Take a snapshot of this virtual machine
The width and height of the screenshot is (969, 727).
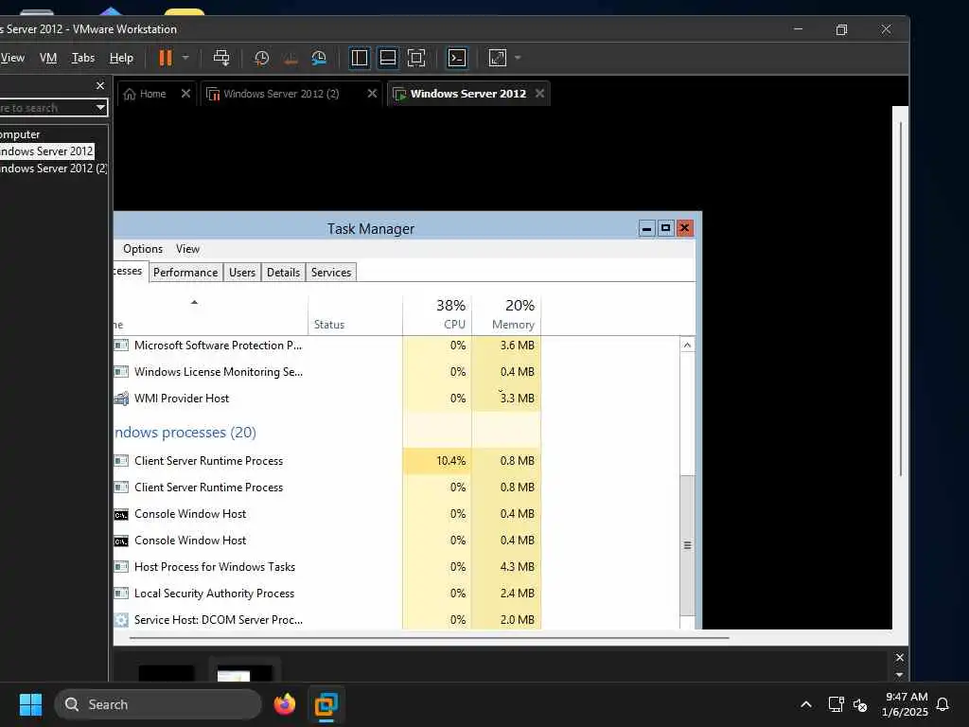261,58
